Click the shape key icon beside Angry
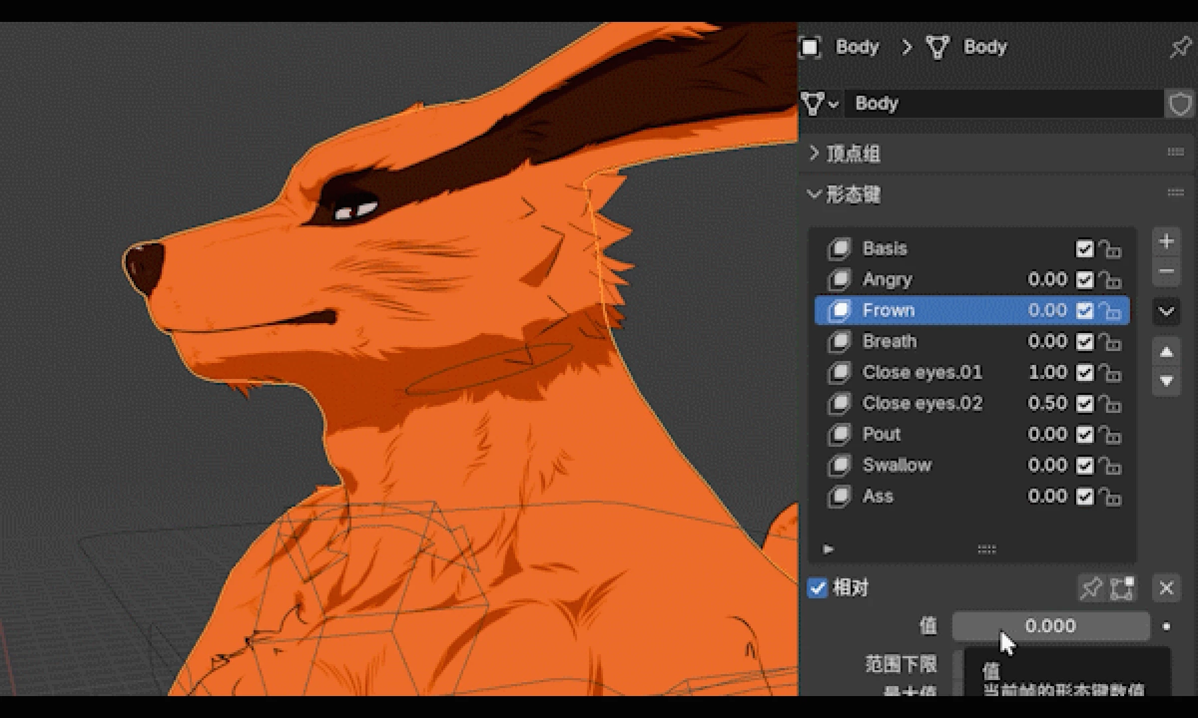This screenshot has height=718, width=1198. point(839,280)
